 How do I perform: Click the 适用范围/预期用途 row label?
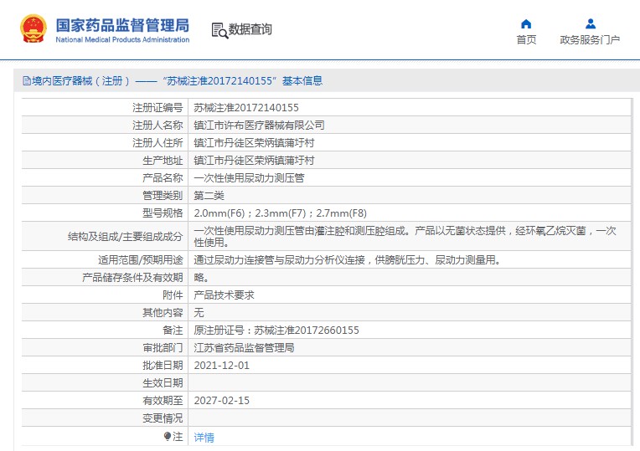[141, 259]
